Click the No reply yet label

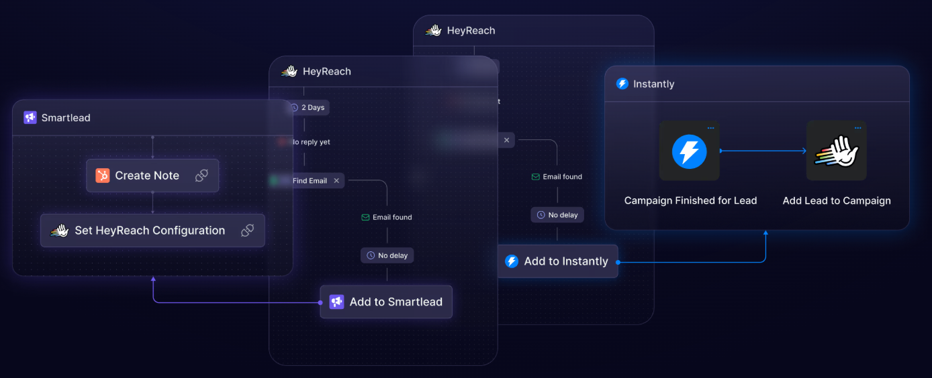pyautogui.click(x=310, y=142)
